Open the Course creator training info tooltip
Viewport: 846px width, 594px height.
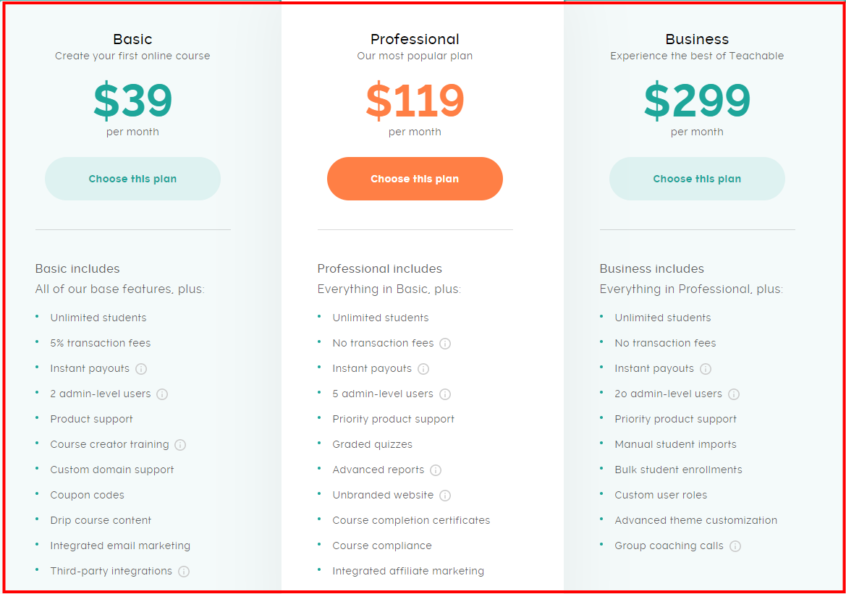pos(179,444)
